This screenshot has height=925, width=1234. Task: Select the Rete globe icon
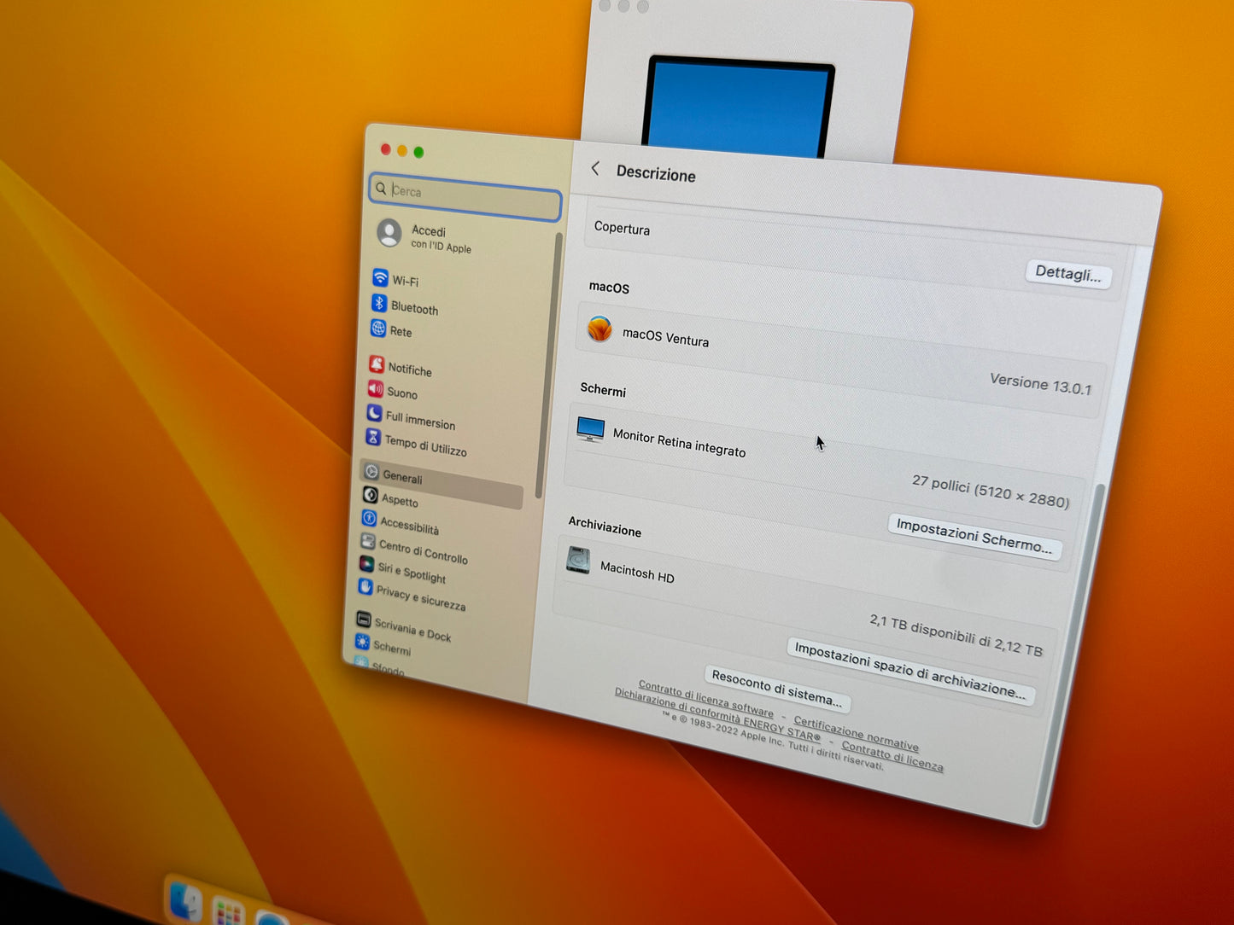point(378,328)
